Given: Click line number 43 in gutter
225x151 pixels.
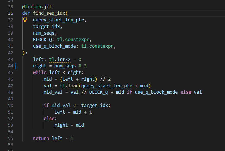Looking at the screenshot, I should pyautogui.click(x=11, y=59).
